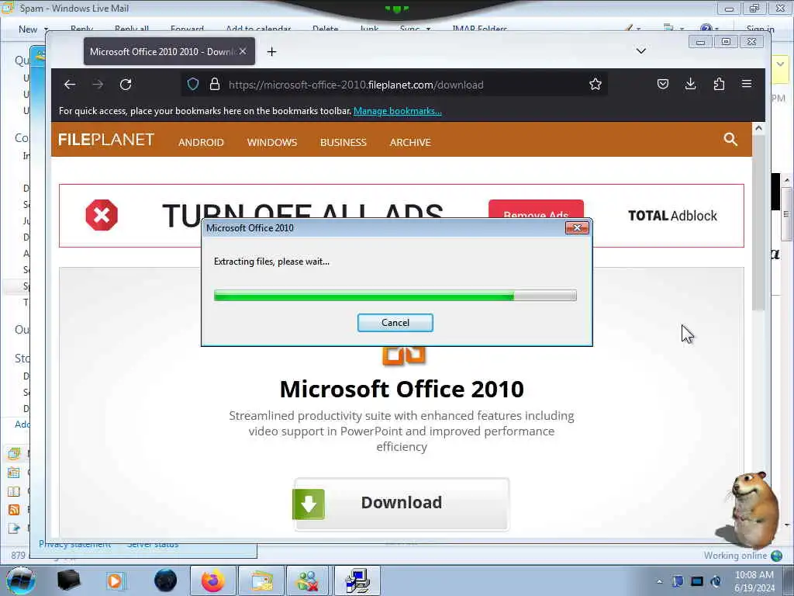Click the taskbar clock showing 10:08 AM

(754, 581)
